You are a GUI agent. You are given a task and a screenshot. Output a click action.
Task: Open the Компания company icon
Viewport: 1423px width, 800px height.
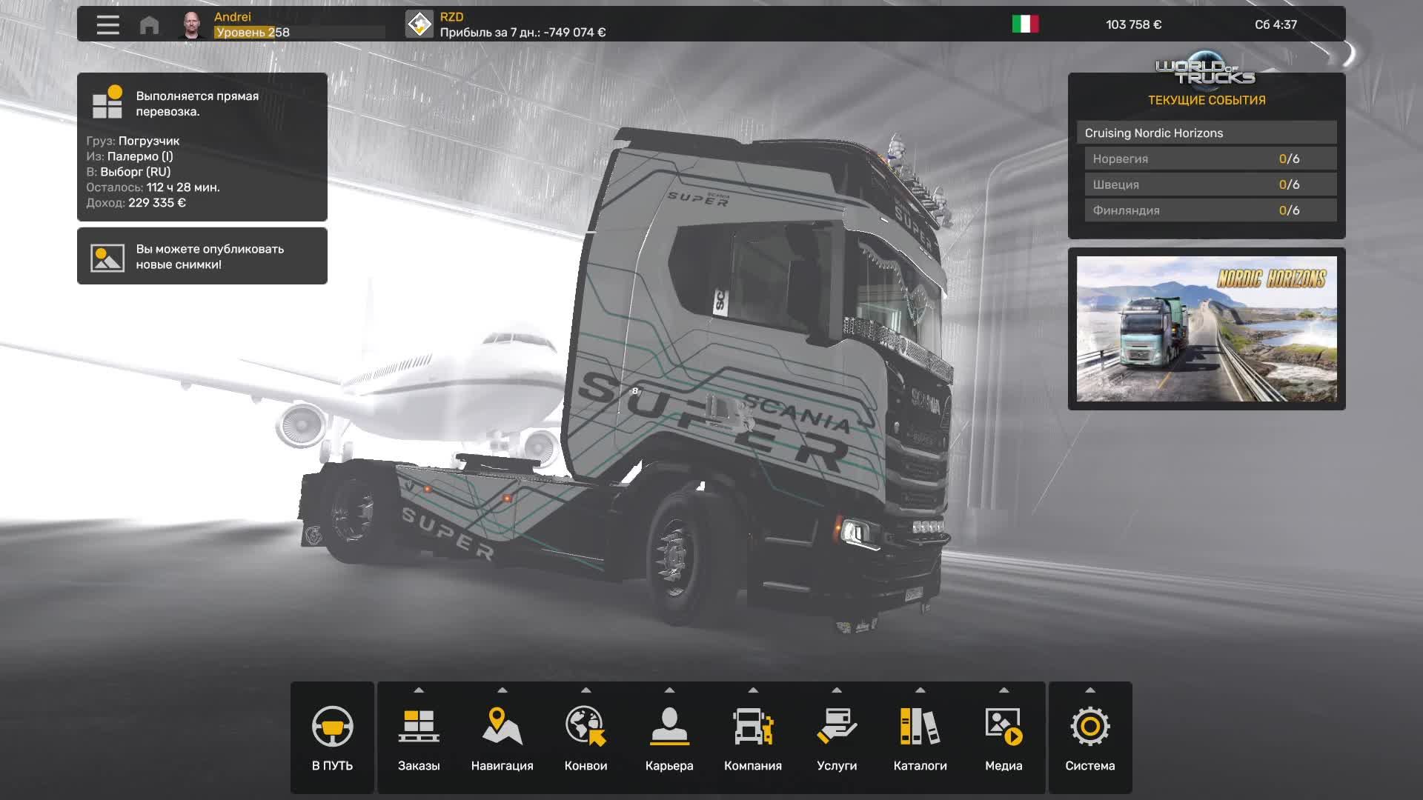pos(752,727)
